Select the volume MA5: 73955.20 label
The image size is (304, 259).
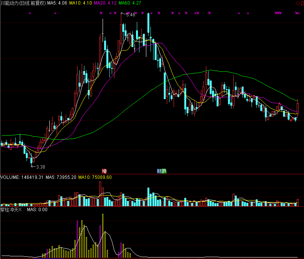61,177
